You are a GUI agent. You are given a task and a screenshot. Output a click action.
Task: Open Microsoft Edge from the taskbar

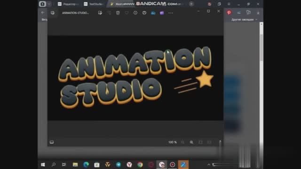(x=86, y=165)
